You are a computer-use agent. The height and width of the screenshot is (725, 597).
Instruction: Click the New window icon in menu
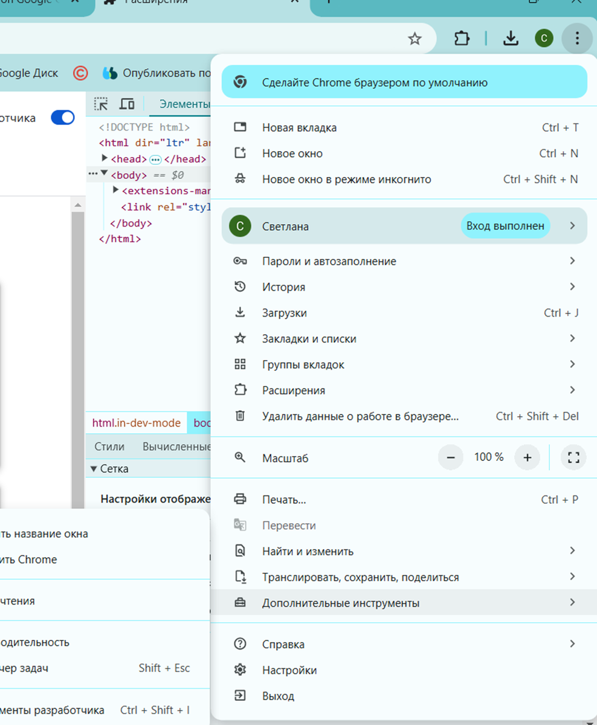coord(240,153)
